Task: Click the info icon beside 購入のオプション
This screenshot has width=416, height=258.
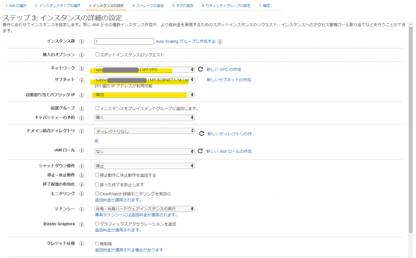Action: pos(82,55)
